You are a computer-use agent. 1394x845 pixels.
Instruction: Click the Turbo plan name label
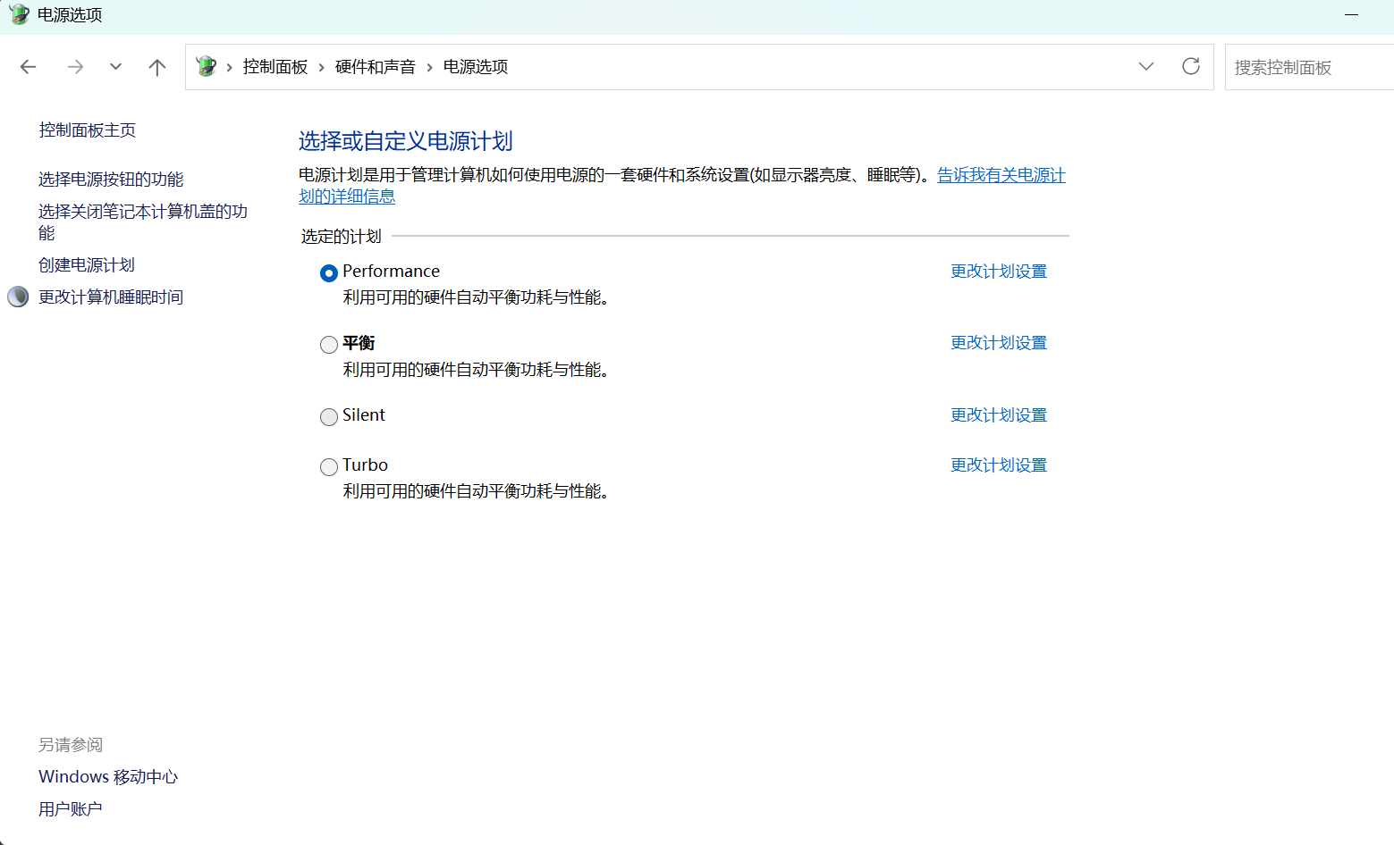click(x=365, y=465)
